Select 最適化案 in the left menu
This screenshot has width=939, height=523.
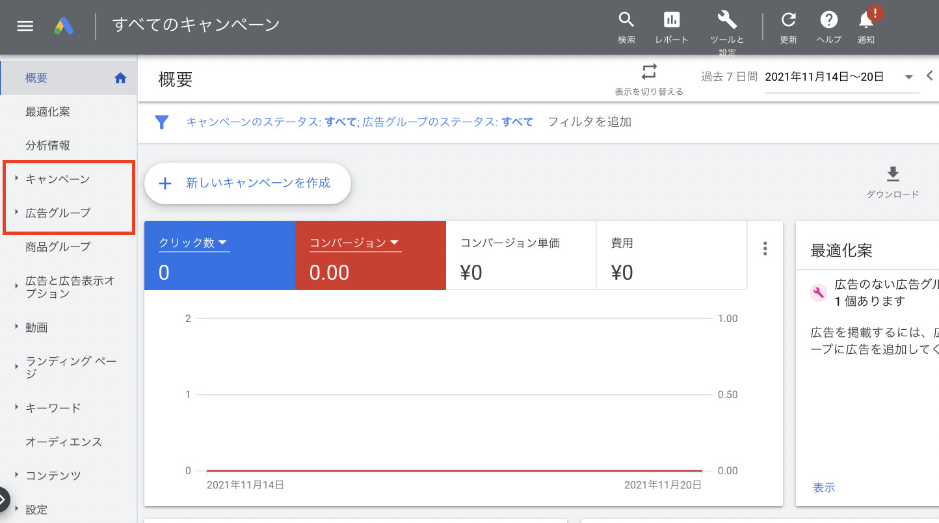(x=47, y=112)
